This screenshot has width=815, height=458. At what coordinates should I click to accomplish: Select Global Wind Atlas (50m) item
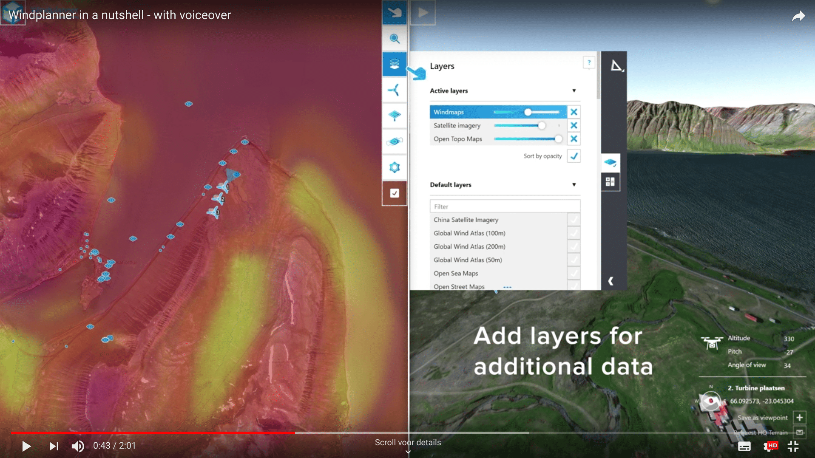click(498, 260)
